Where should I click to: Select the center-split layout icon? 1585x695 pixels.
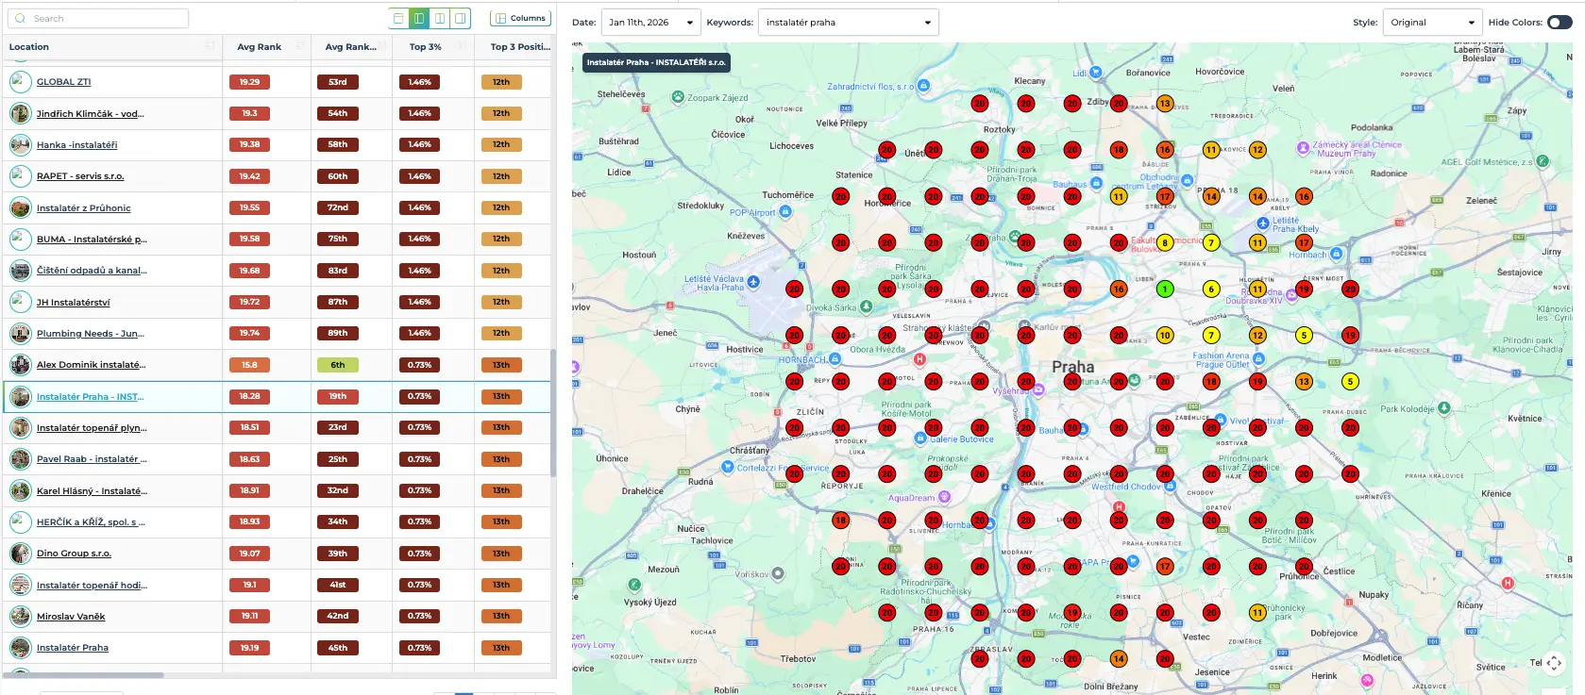(x=440, y=18)
